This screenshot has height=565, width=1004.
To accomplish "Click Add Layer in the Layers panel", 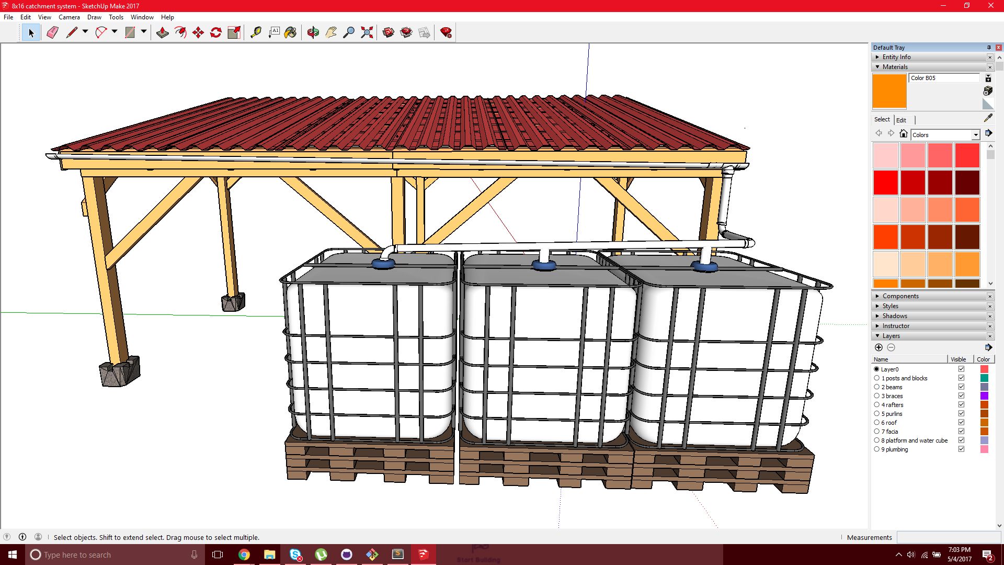I will (x=879, y=347).
